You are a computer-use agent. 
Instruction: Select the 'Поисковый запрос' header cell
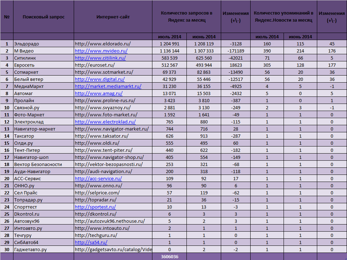(43, 17)
